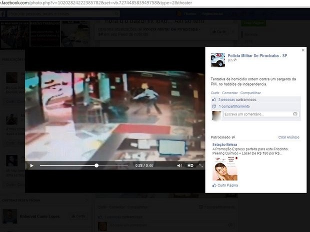The height and width of the screenshot is (232, 310).
Task: Open the Estação Beleza ad title
Action: click(226, 145)
